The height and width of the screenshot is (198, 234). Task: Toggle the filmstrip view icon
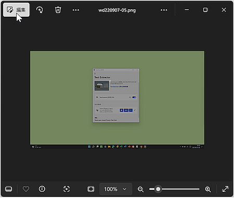coord(9,189)
